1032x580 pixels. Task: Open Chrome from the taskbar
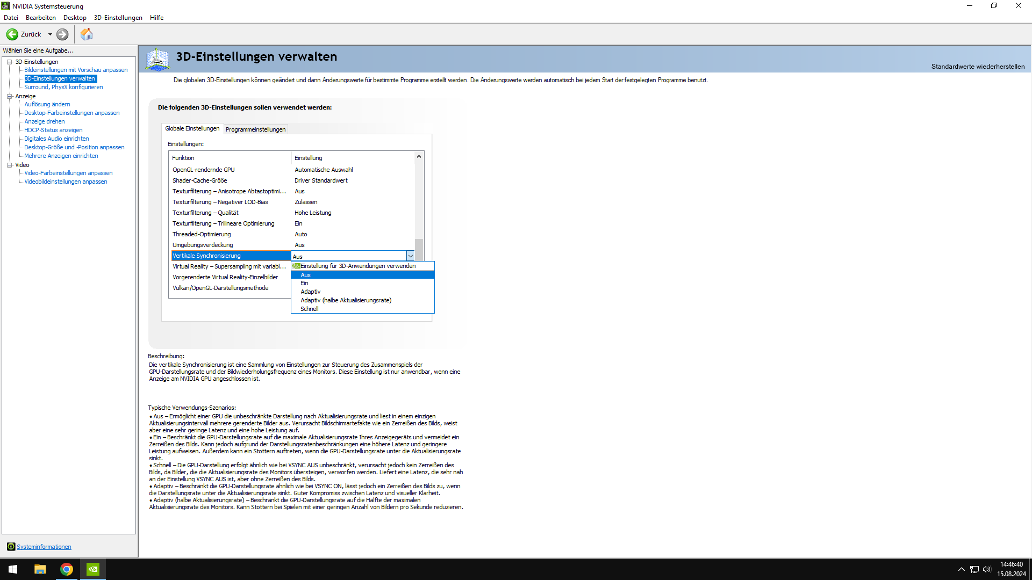click(x=67, y=569)
